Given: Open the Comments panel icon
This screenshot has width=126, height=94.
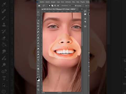Looking at the screenshot, I should point(85,14).
